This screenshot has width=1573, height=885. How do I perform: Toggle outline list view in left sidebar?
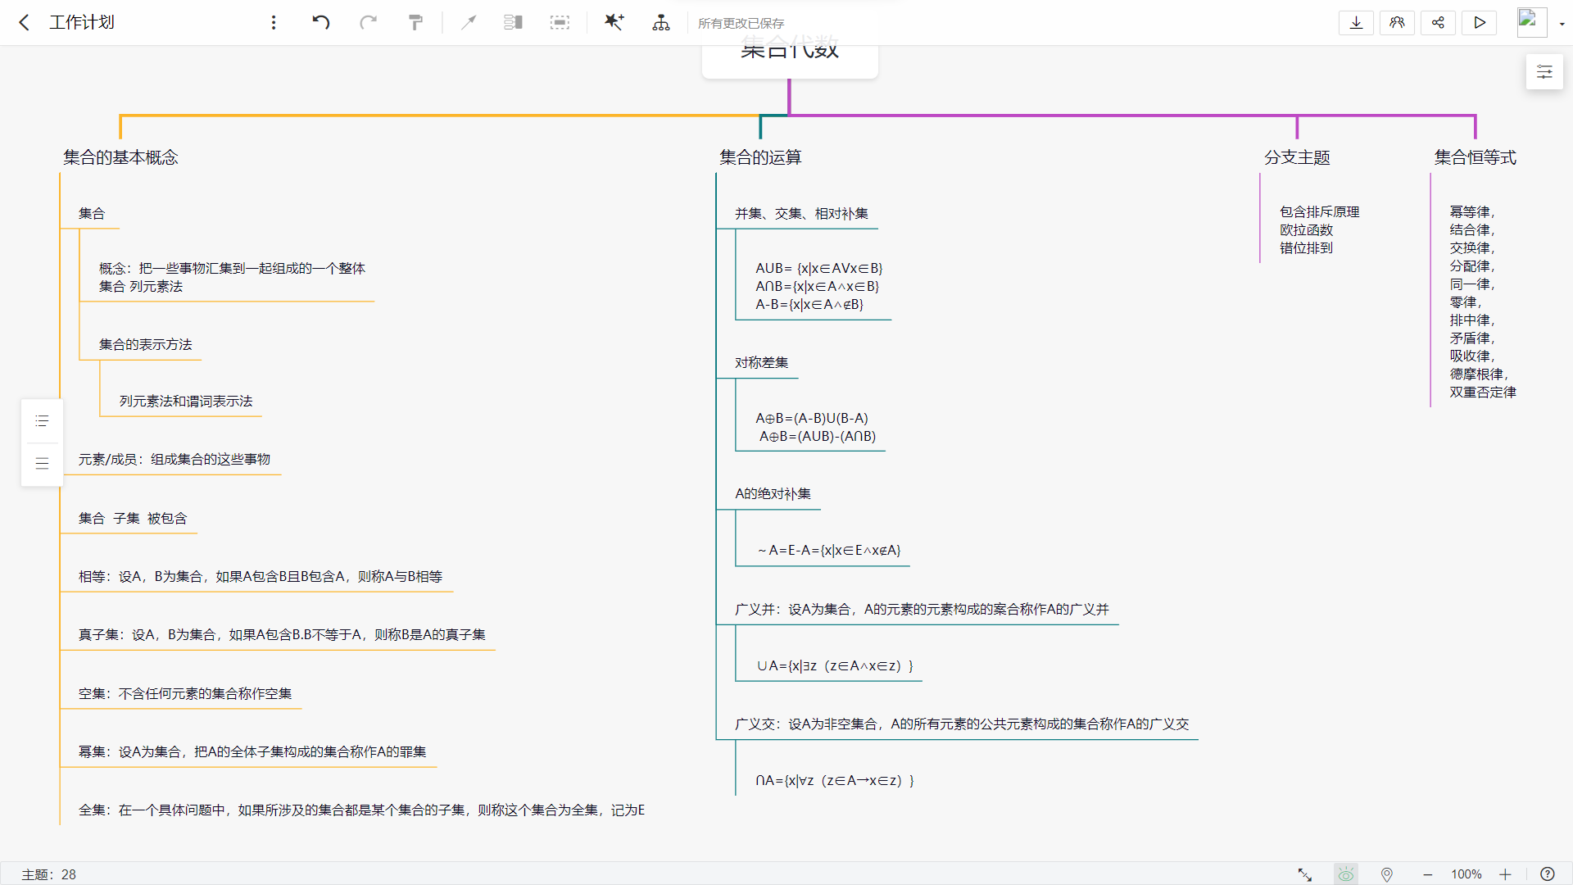(x=42, y=421)
